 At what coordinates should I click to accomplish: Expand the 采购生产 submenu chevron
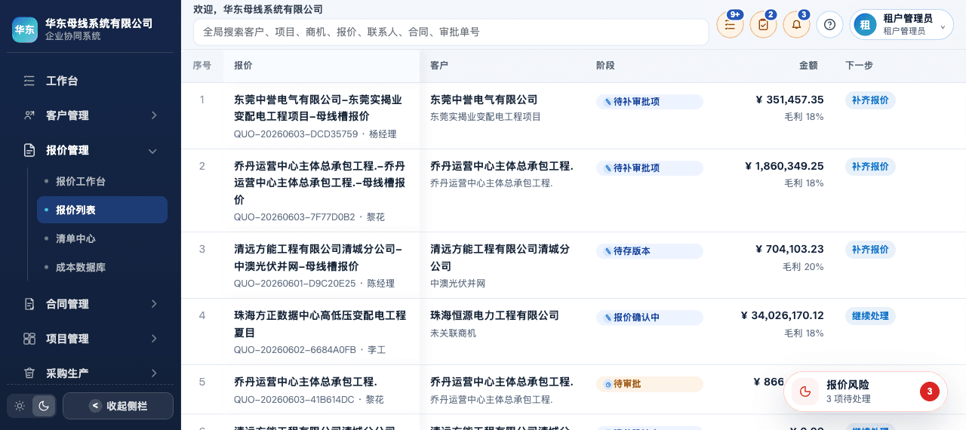153,373
